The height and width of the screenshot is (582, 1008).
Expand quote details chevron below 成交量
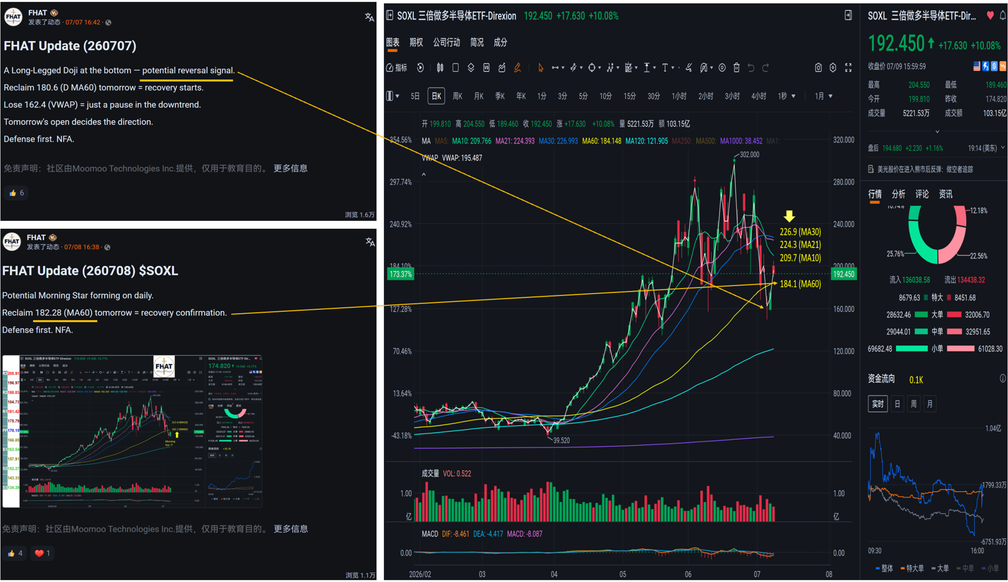click(x=937, y=131)
